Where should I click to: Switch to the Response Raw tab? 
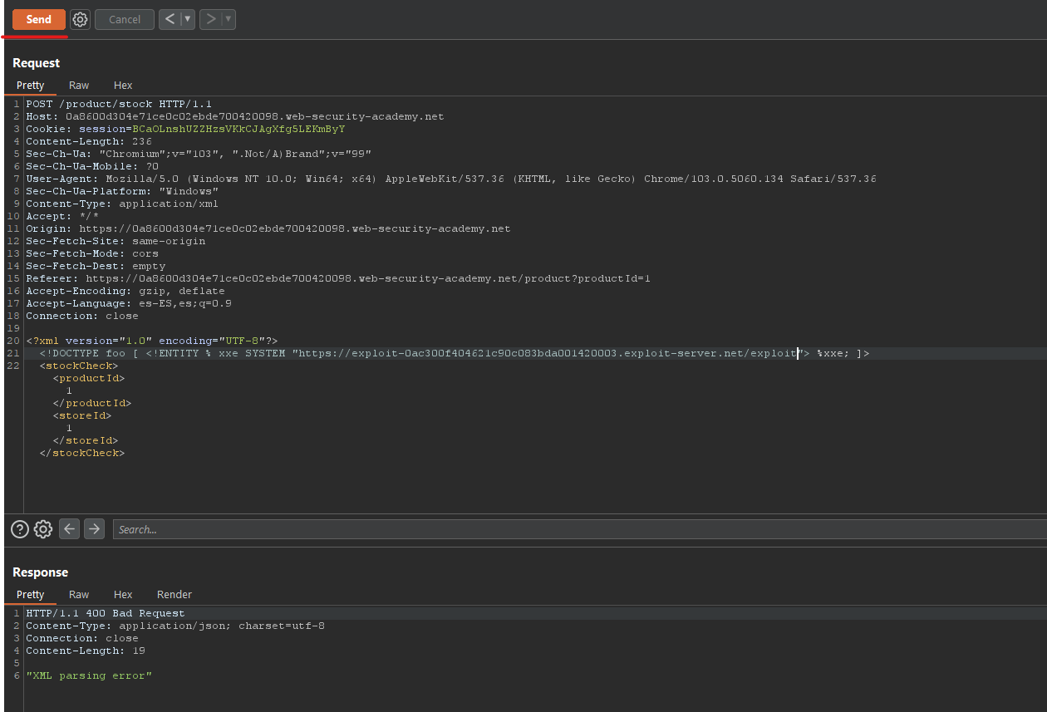79,594
